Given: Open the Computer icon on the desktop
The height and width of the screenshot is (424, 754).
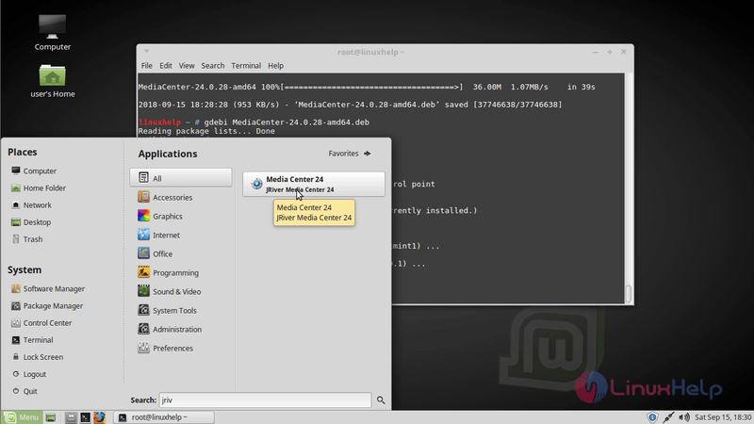Looking at the screenshot, I should (52, 26).
